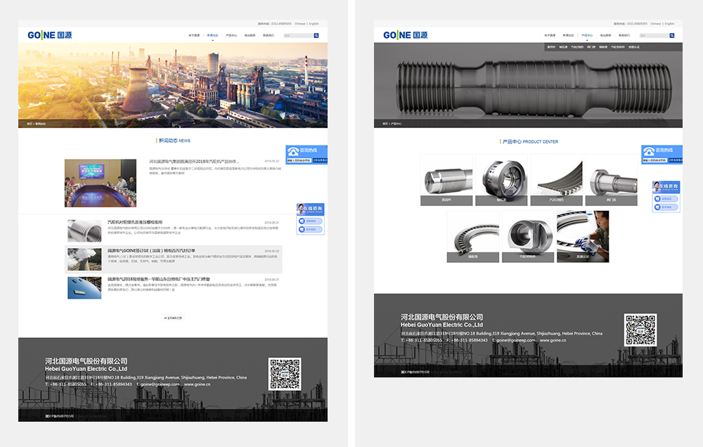The width and height of the screenshot is (703, 447).
Task: Open the threaded shaft product thumbnail in the first row
Action: point(612,180)
